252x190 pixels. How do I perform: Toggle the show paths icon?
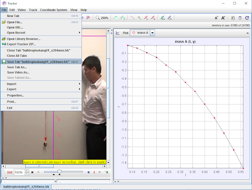click(132, 18)
